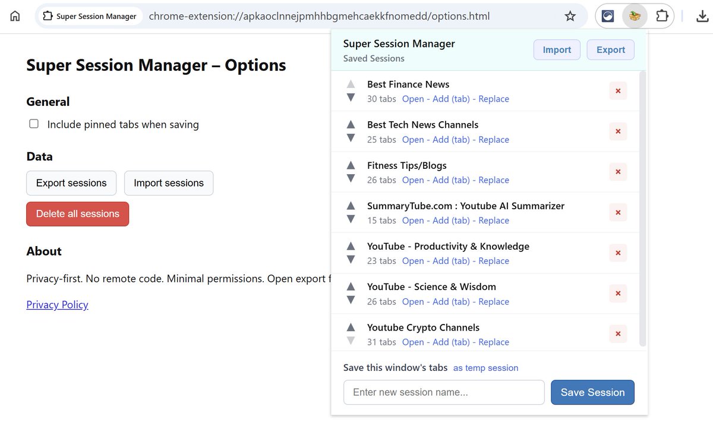The image size is (713, 441).
Task: Save tabs "as temp session"
Action: (x=485, y=368)
